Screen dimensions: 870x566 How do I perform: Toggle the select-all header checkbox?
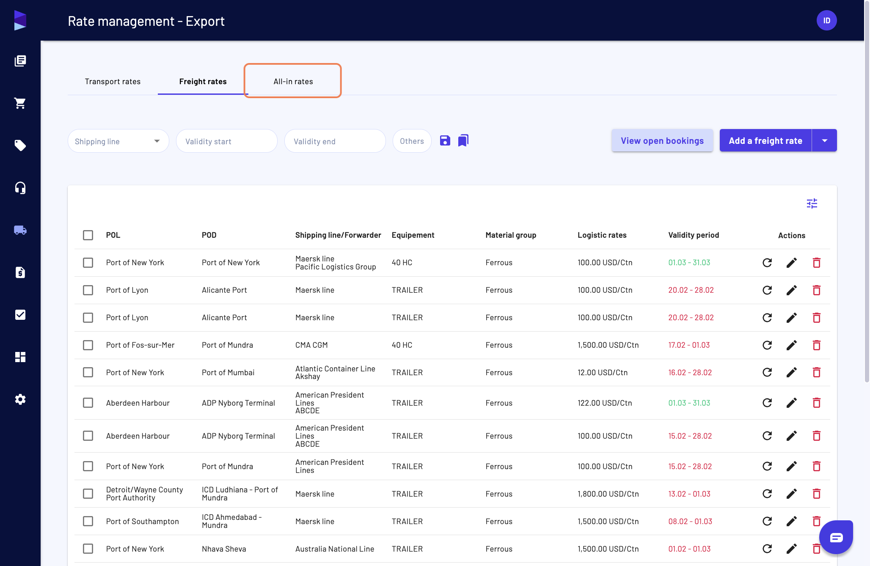(x=88, y=235)
